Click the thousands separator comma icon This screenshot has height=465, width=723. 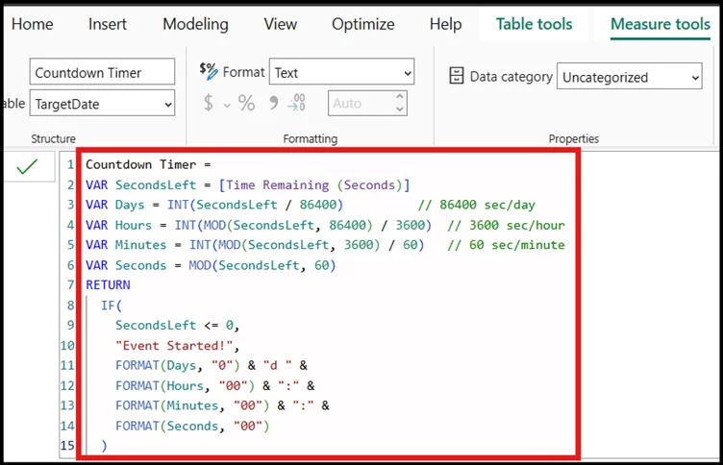coord(273,104)
